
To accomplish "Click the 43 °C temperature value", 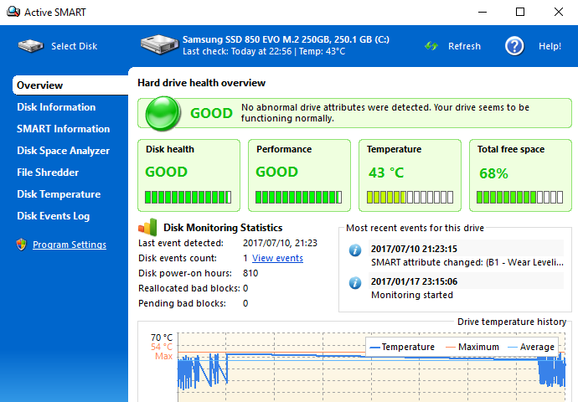I will point(386,173).
